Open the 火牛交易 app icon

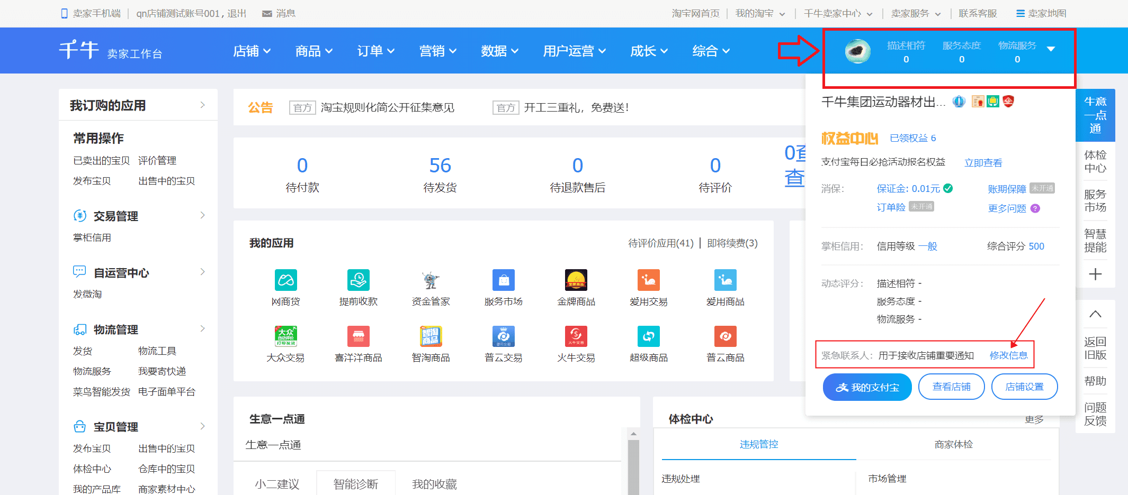(x=576, y=336)
